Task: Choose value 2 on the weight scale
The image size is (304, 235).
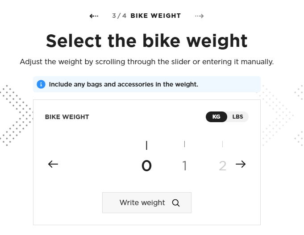Action: 222,166
